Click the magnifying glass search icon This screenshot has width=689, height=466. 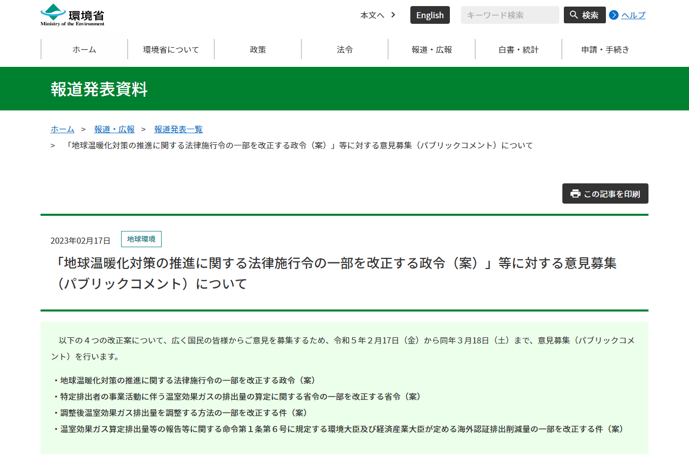[x=574, y=15]
